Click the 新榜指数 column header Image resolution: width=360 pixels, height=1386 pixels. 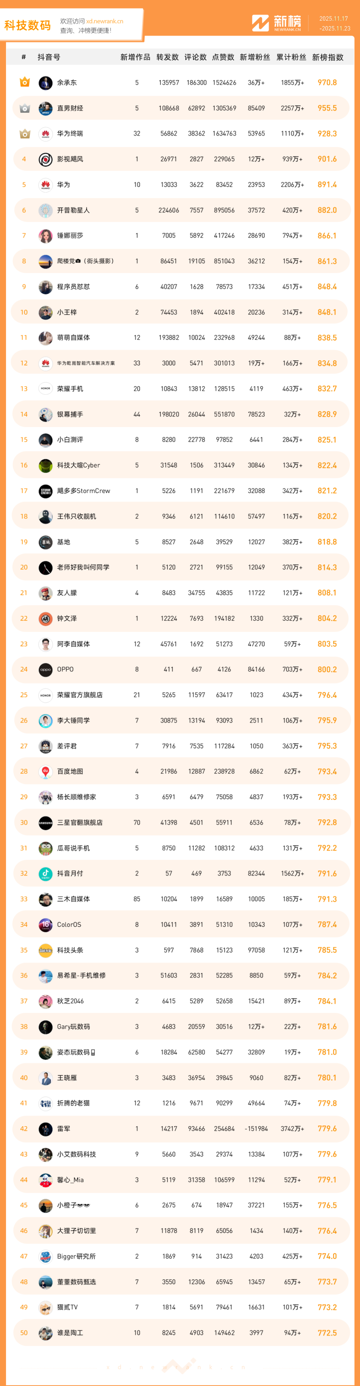point(328,57)
